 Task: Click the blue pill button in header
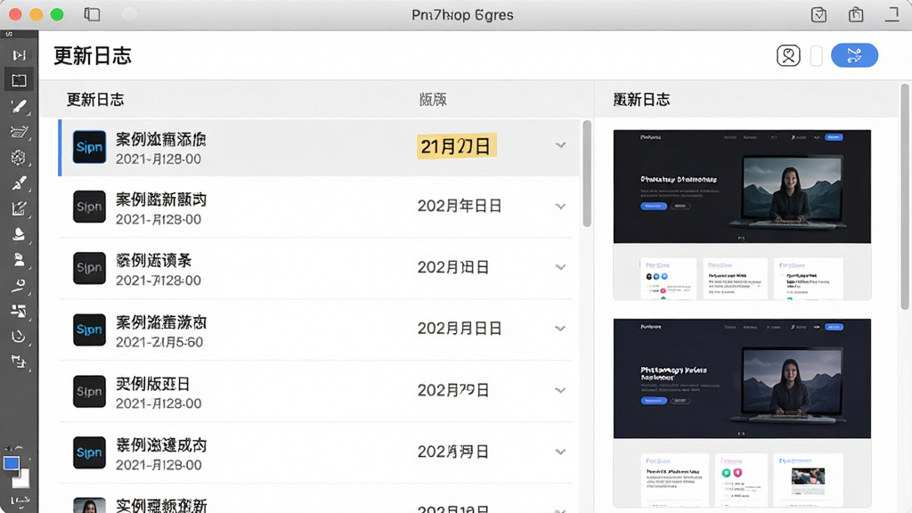(x=854, y=55)
